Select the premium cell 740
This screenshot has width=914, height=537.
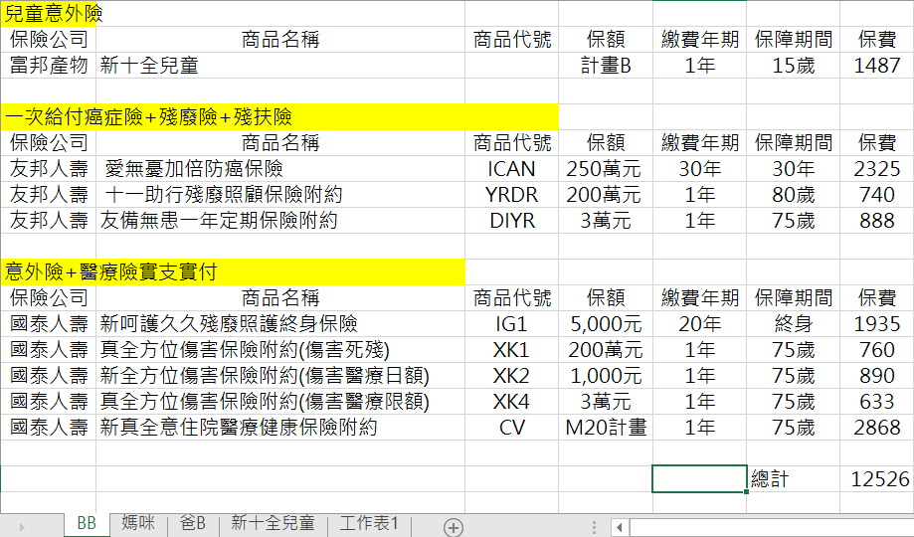876,194
